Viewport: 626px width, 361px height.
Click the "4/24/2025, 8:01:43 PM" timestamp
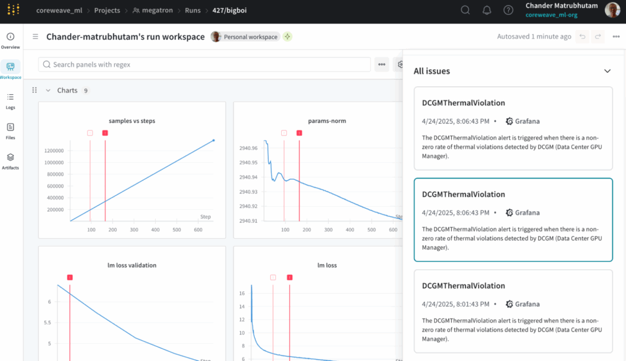455,304
